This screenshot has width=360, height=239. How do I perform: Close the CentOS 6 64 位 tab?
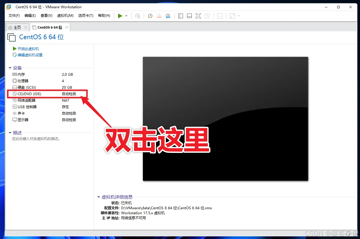(x=67, y=27)
